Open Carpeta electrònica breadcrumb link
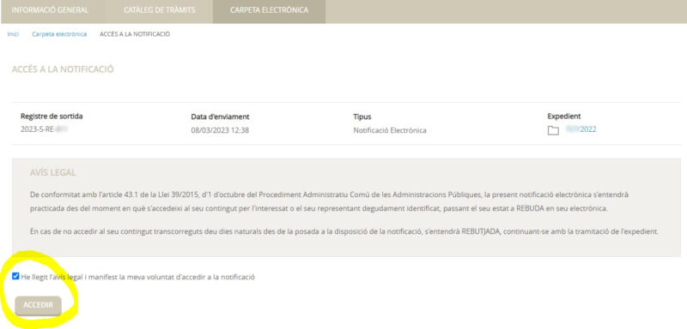The image size is (687, 329). coord(59,34)
